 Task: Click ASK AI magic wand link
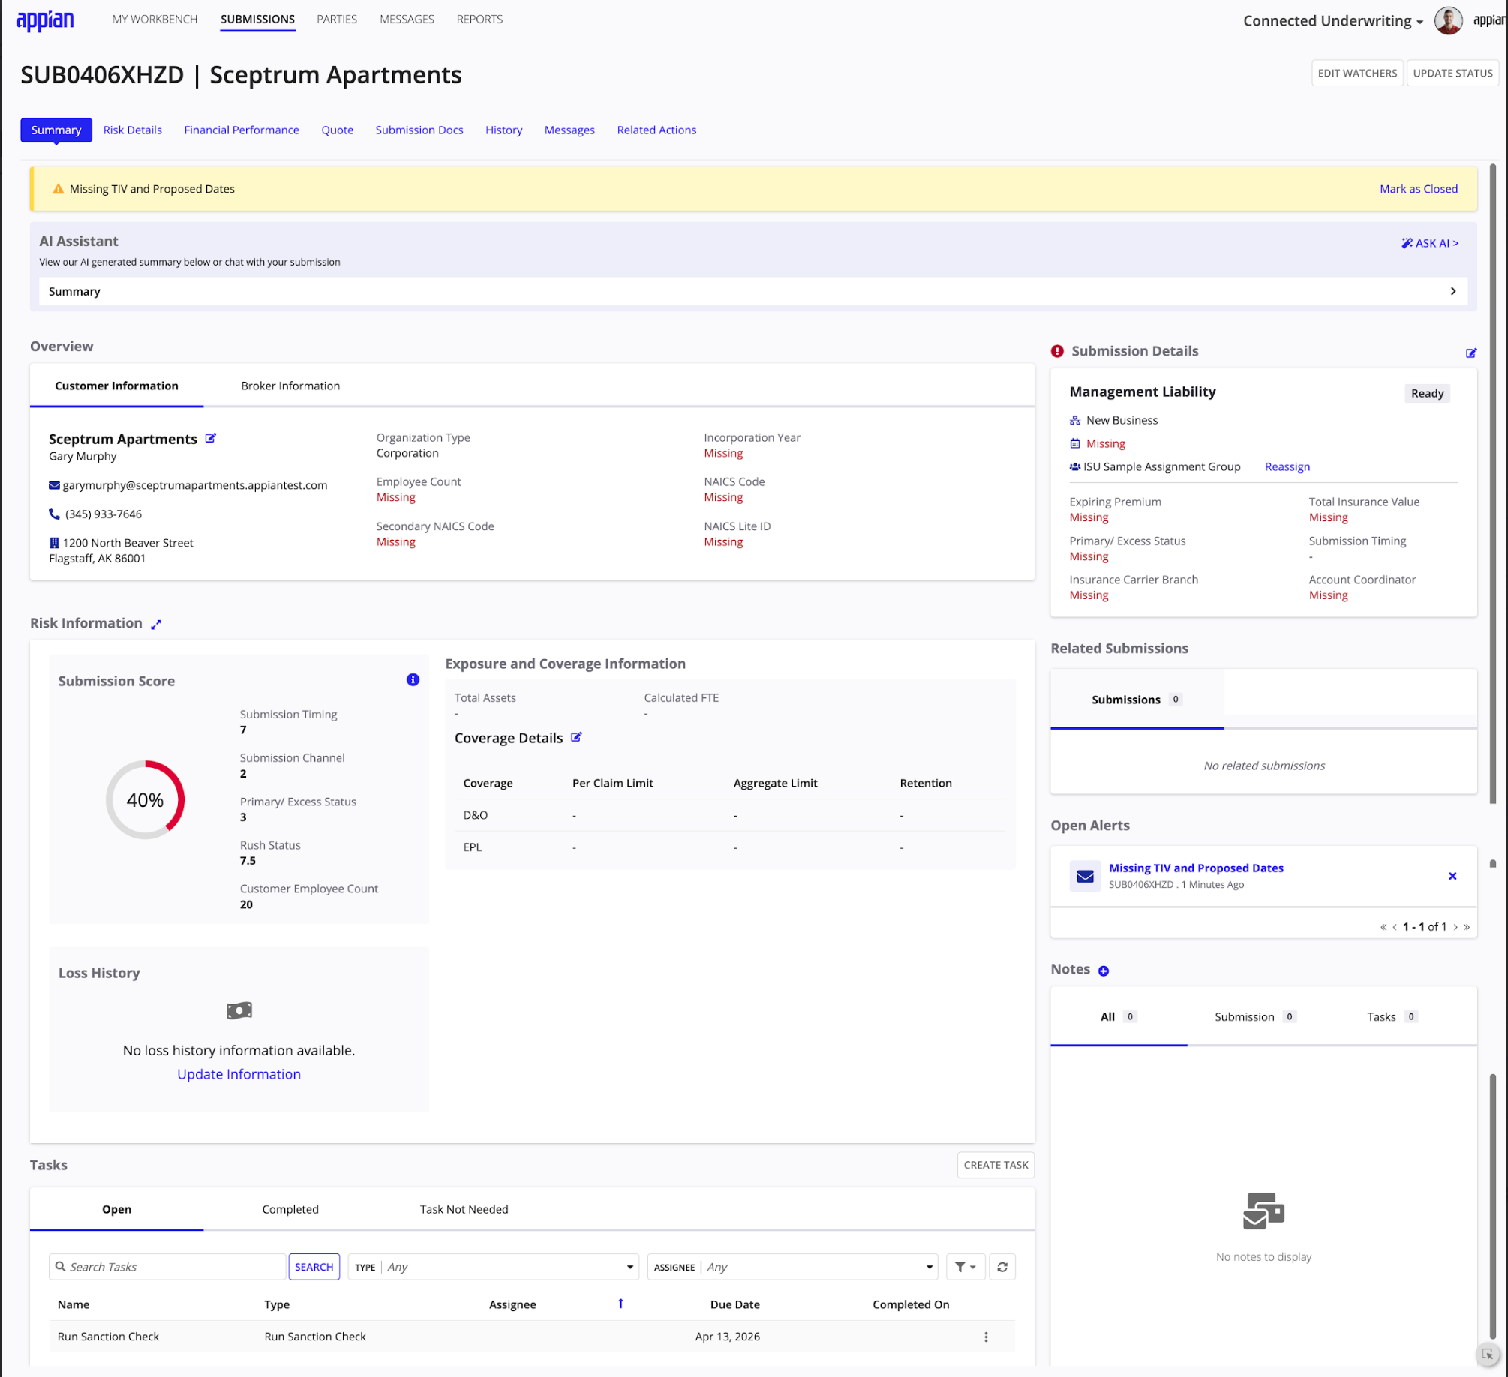click(1429, 243)
